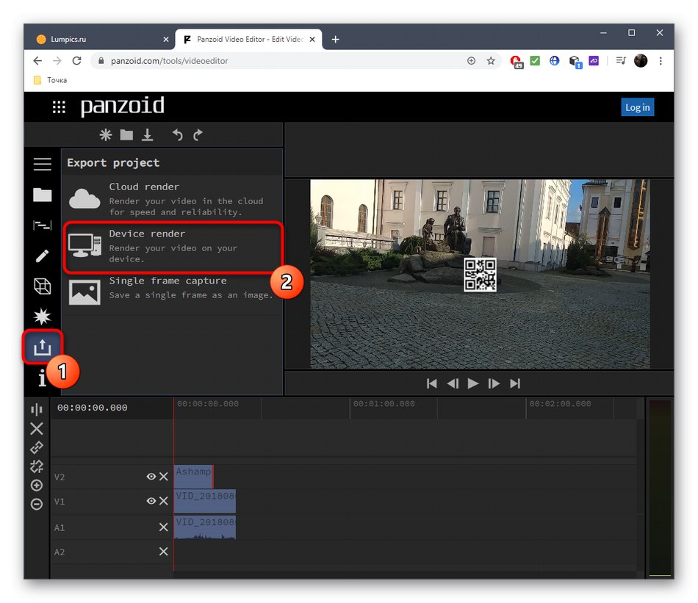Skip to the end of the video
The width and height of the screenshot is (698, 603).
(x=515, y=383)
